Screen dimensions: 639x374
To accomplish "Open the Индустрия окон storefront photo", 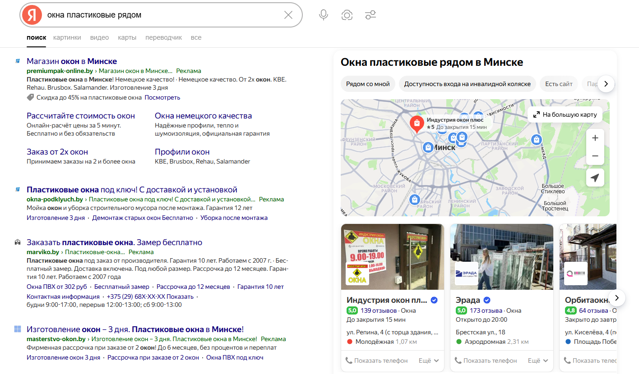I will pos(393,257).
